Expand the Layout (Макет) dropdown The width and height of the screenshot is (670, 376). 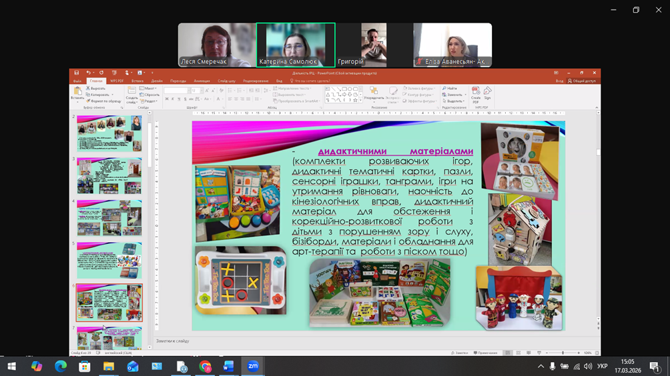tap(149, 88)
